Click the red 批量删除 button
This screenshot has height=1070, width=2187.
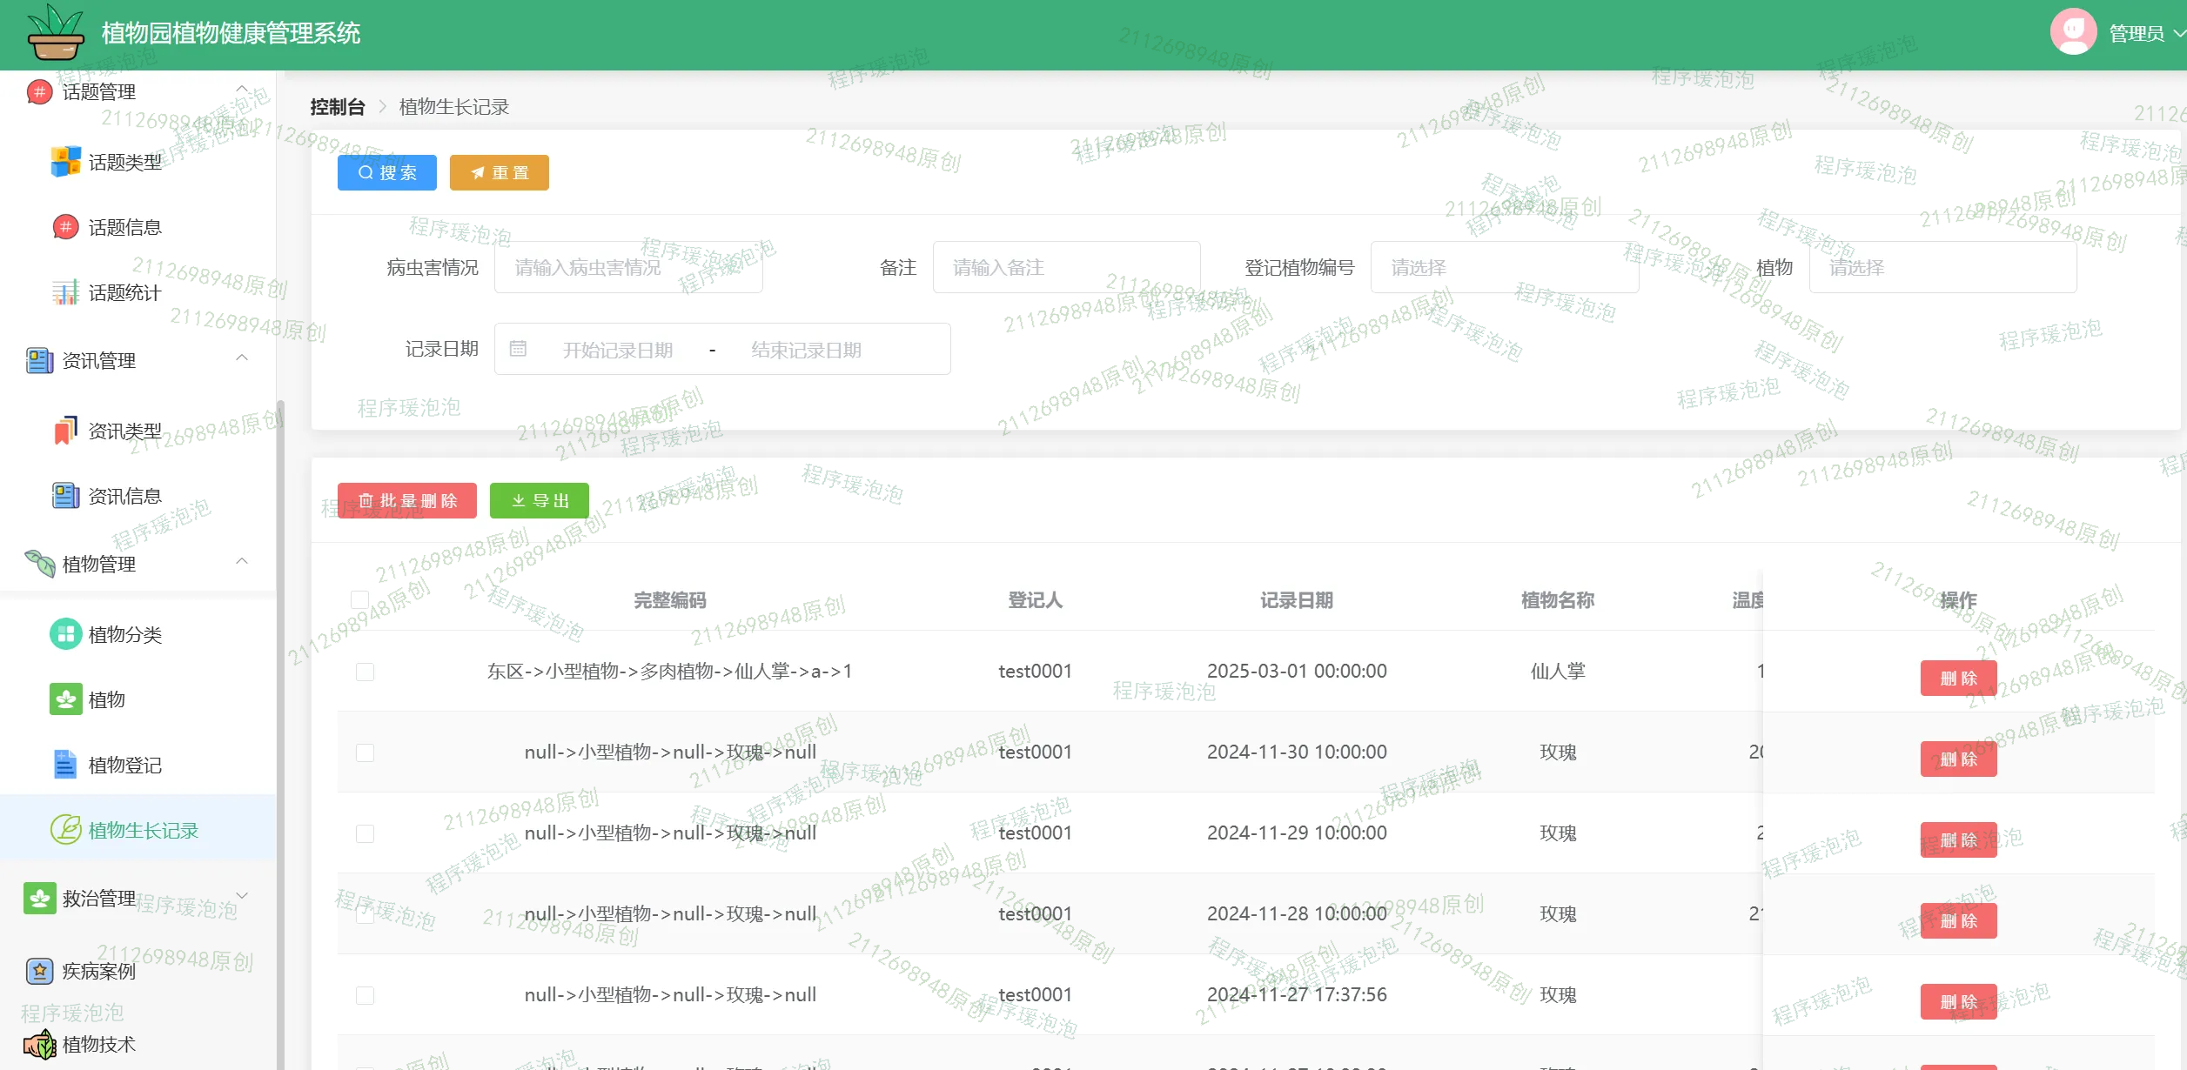407,501
